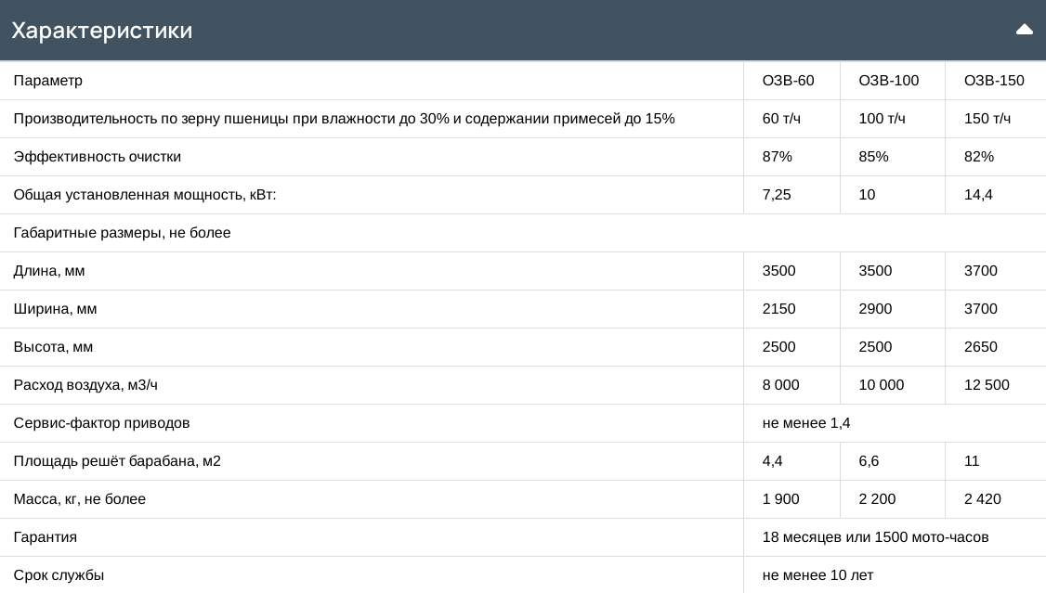The width and height of the screenshot is (1046, 593).
Task: Click the Параметр header cell
Action: [x=48, y=81]
